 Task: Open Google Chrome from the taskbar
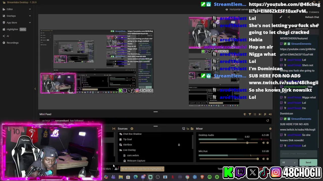pos(187,177)
